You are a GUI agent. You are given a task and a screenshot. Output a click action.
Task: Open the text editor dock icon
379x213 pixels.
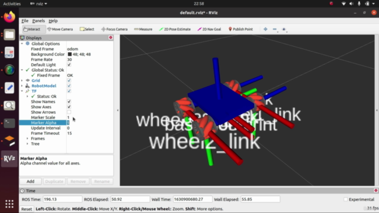9,88
